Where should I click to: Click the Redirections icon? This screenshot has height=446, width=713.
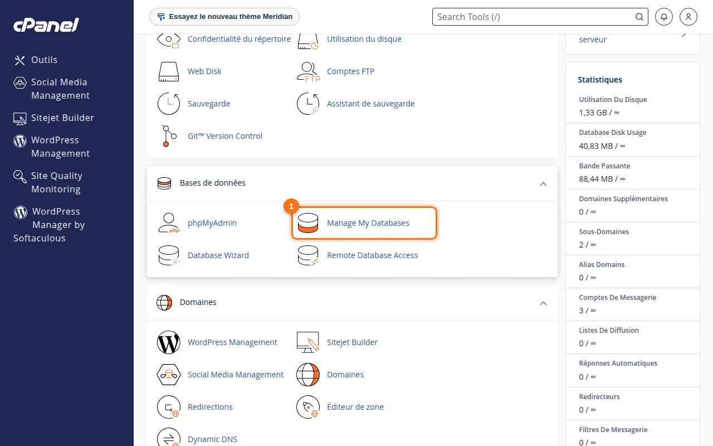pos(168,407)
